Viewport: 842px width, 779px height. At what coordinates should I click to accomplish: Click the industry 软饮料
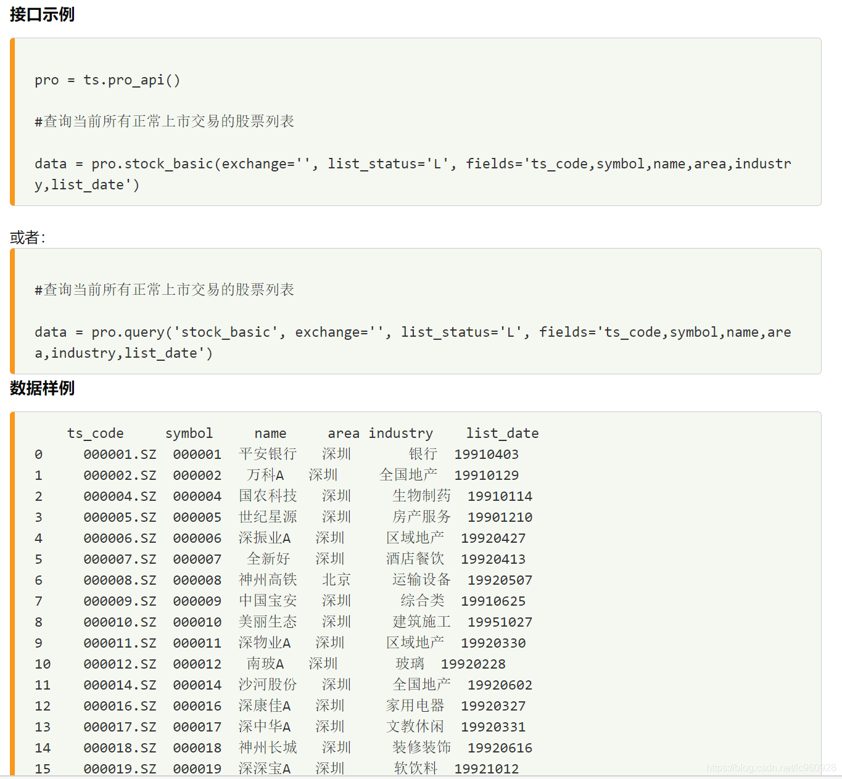point(416,769)
